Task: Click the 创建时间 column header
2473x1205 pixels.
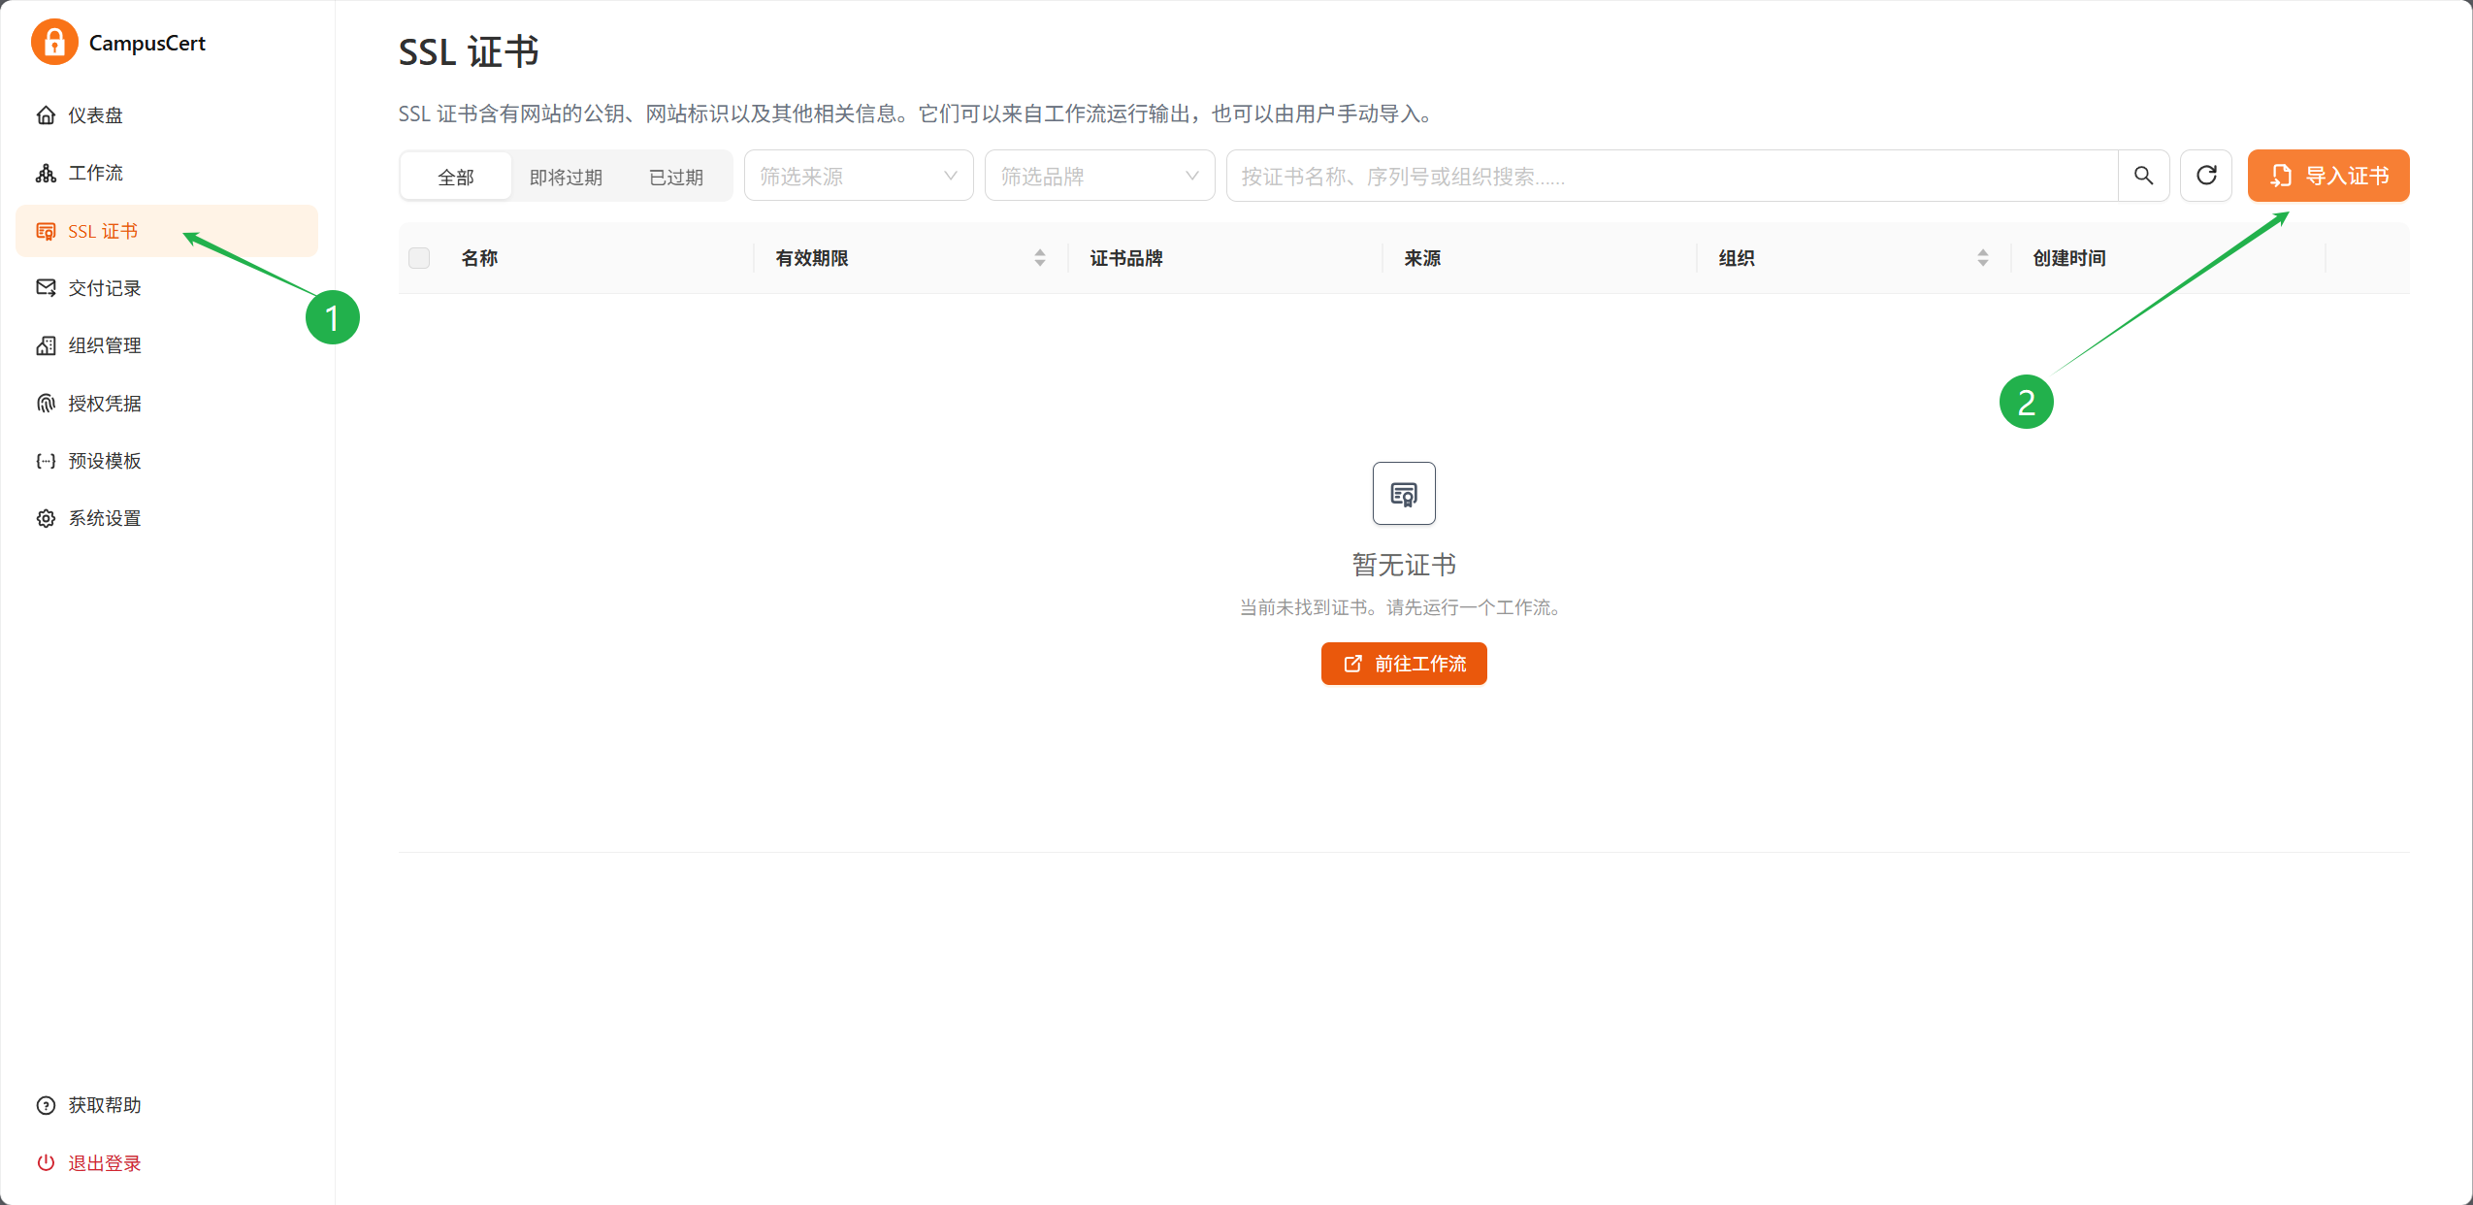Action: (2069, 258)
